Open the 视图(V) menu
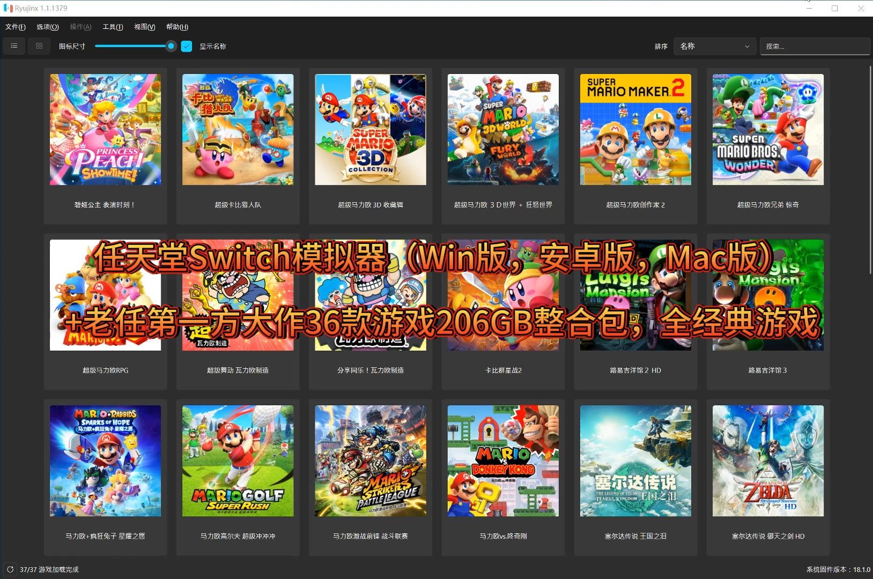 click(145, 27)
